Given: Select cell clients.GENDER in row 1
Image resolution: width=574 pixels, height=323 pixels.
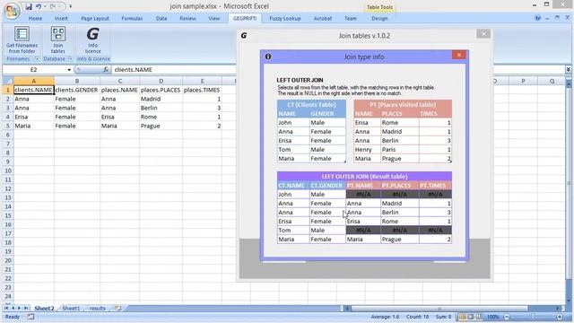Looking at the screenshot, I should [77, 90].
